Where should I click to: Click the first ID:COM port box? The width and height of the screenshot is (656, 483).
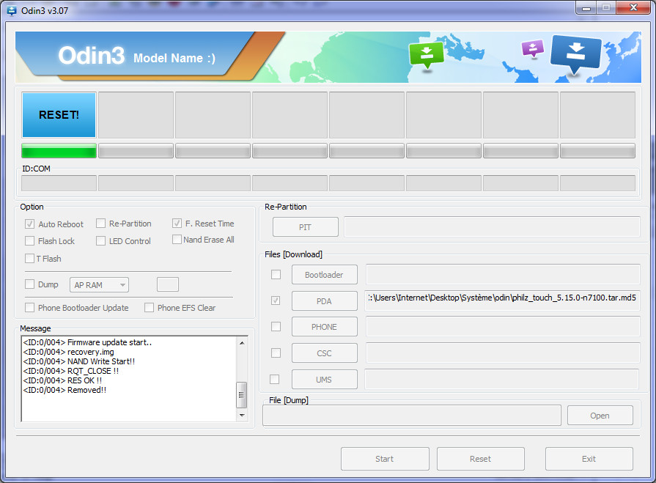[x=59, y=183]
